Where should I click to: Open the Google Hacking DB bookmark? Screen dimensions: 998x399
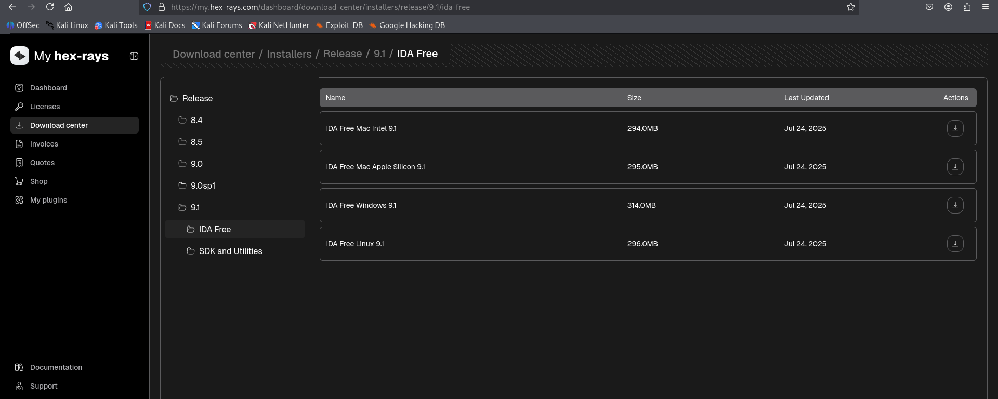(407, 25)
